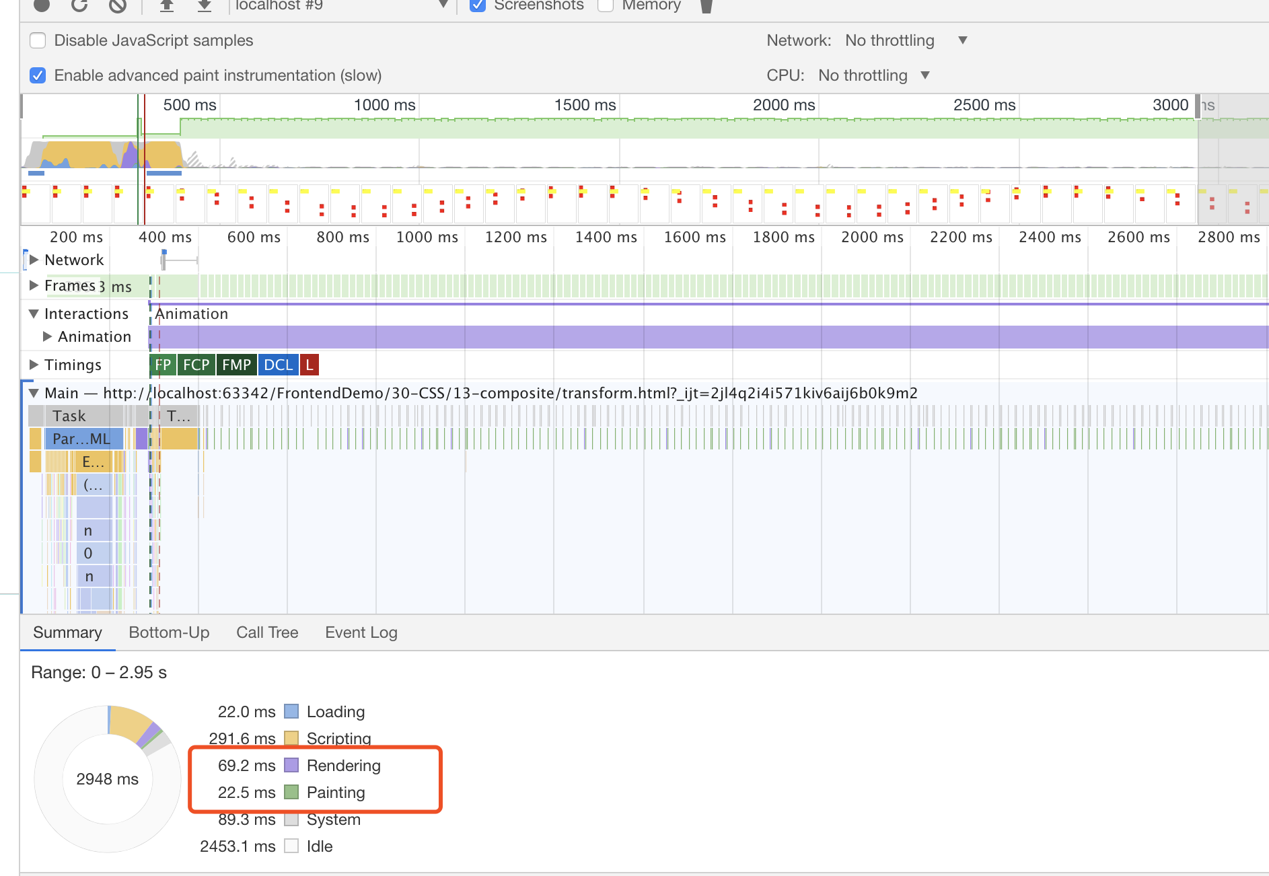Click the collect garbage trash icon
Viewport: 1269px width, 876px height.
pos(706,5)
